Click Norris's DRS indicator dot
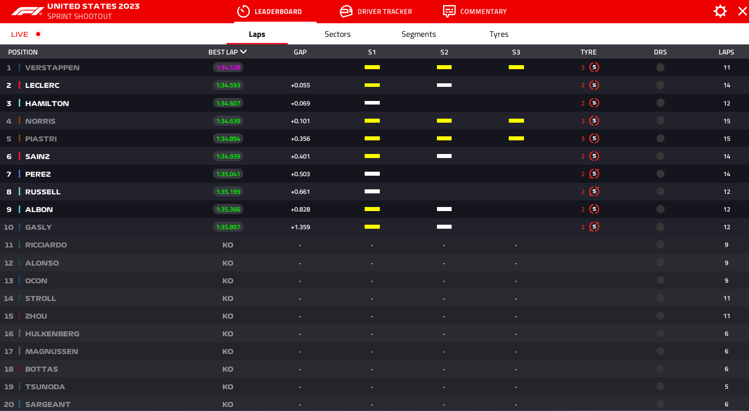This screenshot has width=749, height=411. click(660, 121)
